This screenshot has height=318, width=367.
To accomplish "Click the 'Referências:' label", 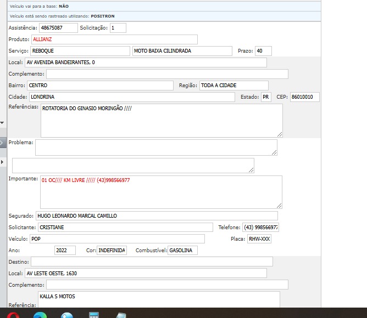I will click(x=24, y=107).
